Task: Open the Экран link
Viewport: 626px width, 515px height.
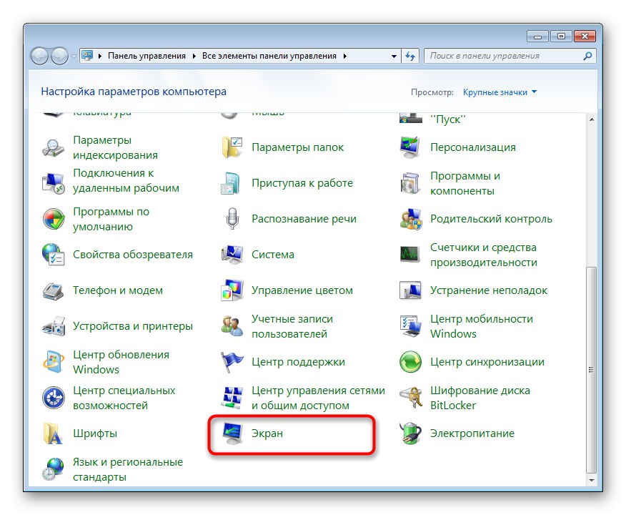Action: click(267, 433)
